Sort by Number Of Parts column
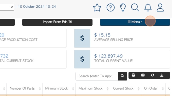The height and width of the screenshot is (96, 172). pos(24,88)
